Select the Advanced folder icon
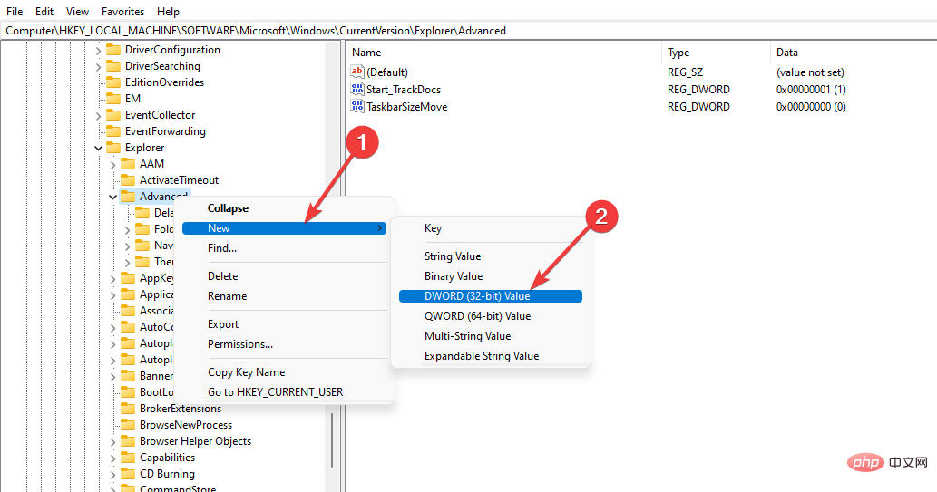The image size is (937, 492). 128,197
